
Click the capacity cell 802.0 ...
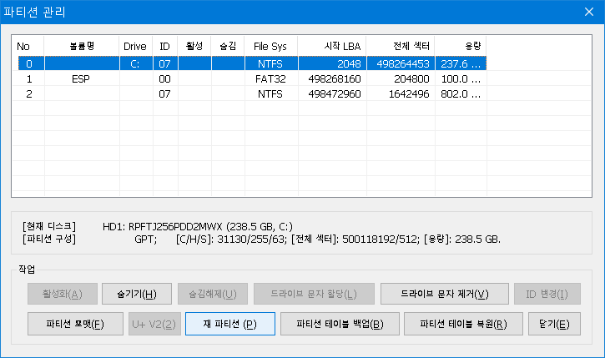[461, 93]
